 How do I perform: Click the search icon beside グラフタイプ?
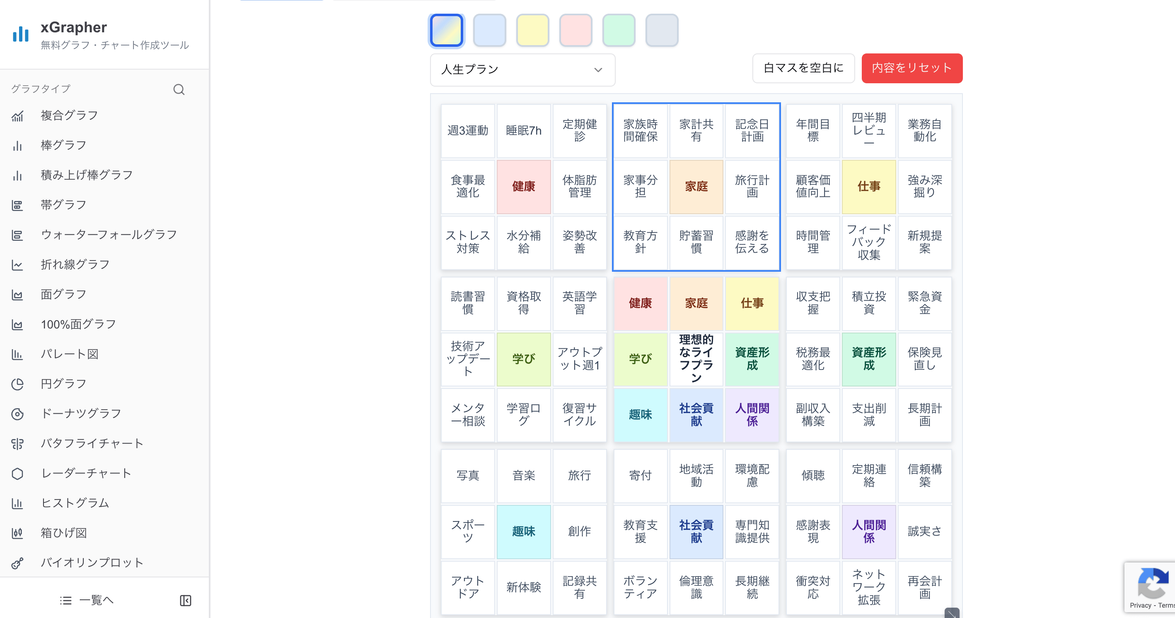[179, 89]
